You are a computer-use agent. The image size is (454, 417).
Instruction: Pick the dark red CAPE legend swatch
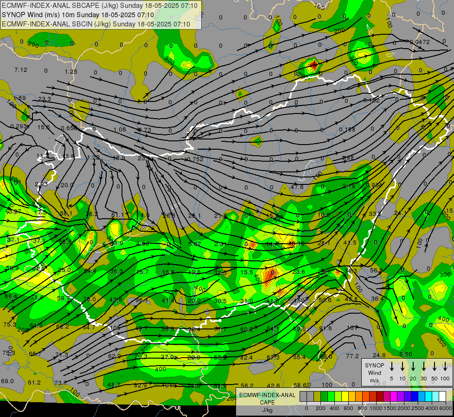[380, 397]
